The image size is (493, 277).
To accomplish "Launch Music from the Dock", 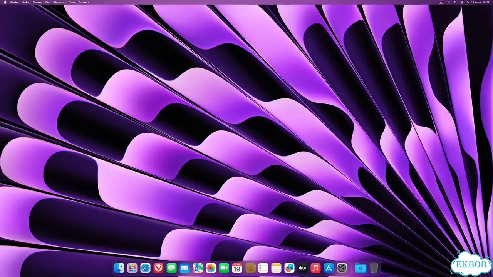I will click(x=315, y=268).
